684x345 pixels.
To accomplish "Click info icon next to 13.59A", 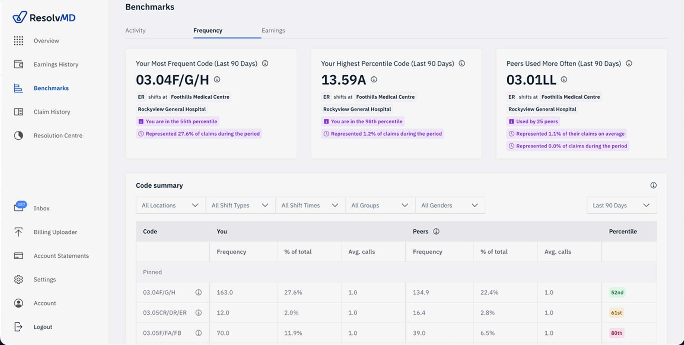I will pyautogui.click(x=374, y=80).
